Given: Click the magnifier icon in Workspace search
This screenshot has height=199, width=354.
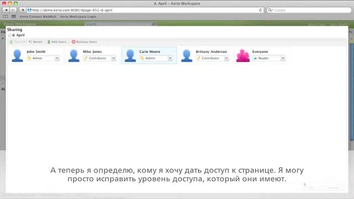Looking at the screenshot, I should pos(154,24).
